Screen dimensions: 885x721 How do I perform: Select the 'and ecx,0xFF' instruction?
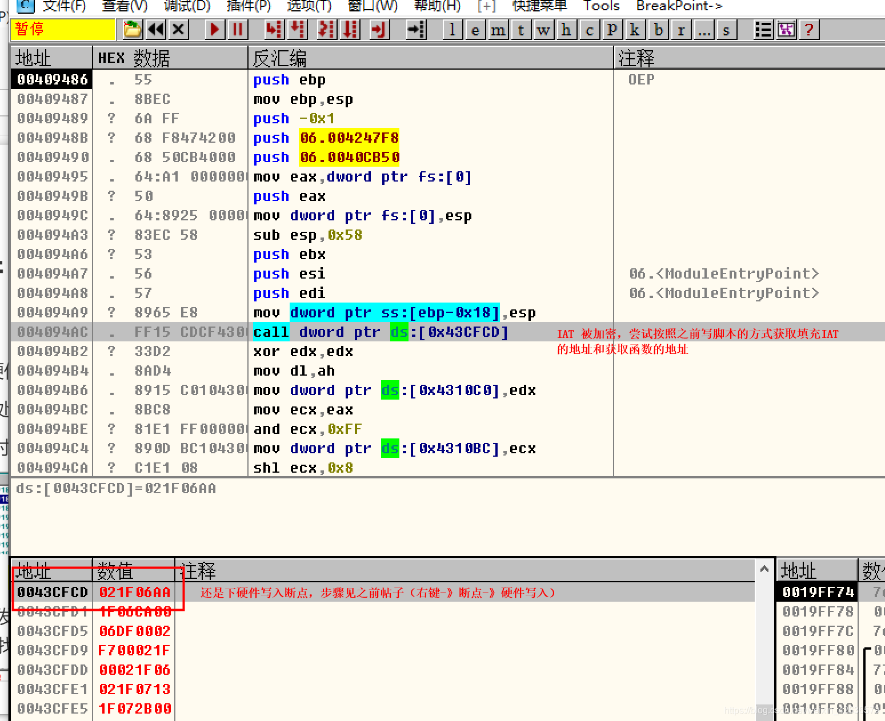307,429
